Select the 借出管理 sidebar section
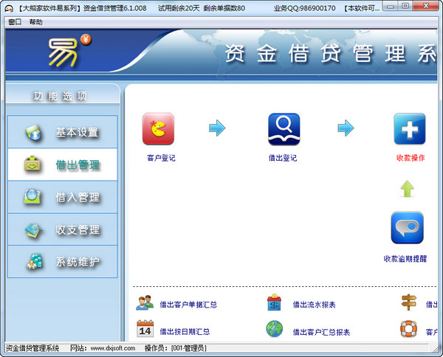This screenshot has height=357, width=443. (63, 164)
